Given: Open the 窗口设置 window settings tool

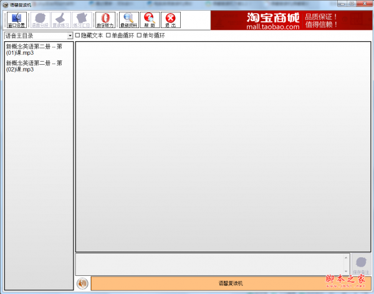Looking at the screenshot, I should point(16,20).
